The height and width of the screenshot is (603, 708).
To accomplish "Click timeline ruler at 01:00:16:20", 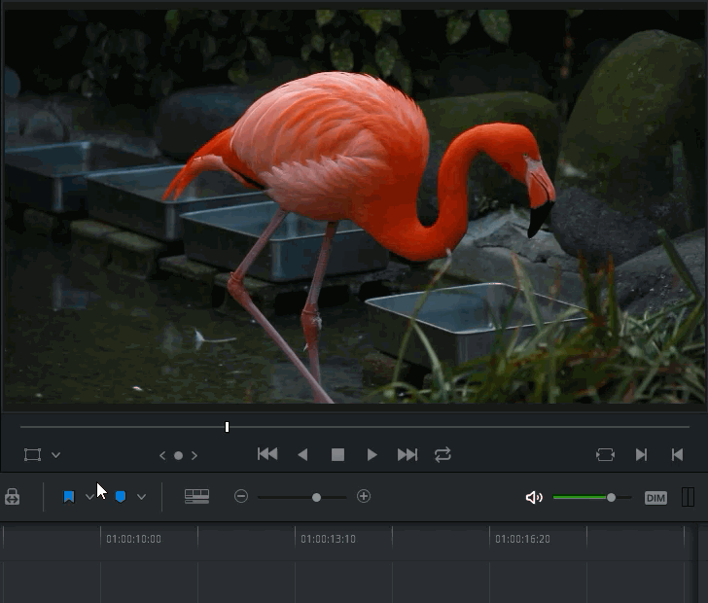I will pyautogui.click(x=523, y=539).
